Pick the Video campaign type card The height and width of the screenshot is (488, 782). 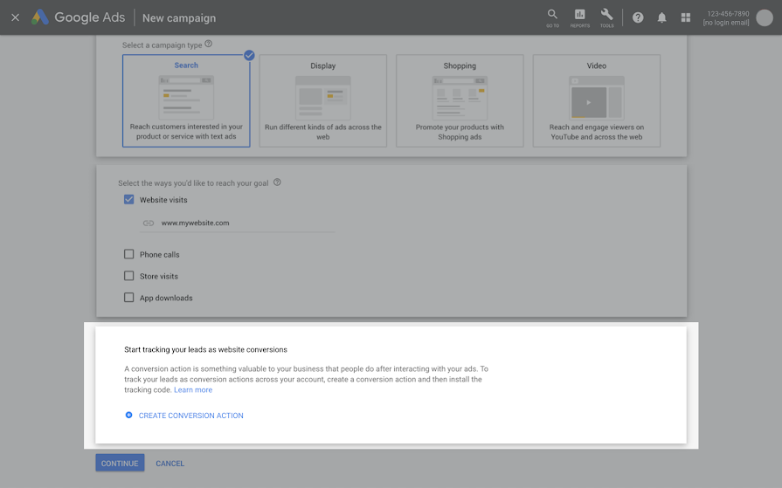click(x=597, y=100)
